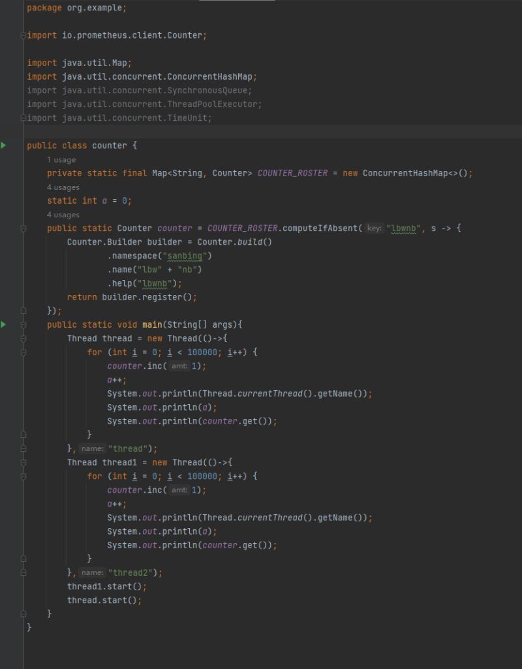522x669 pixels.
Task: Collapse the java.util imports block
Action: 23,117
